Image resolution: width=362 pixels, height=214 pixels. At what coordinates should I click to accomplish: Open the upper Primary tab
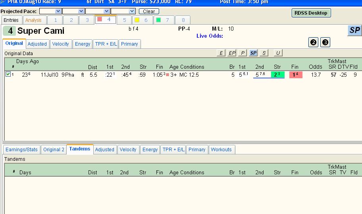coord(129,44)
